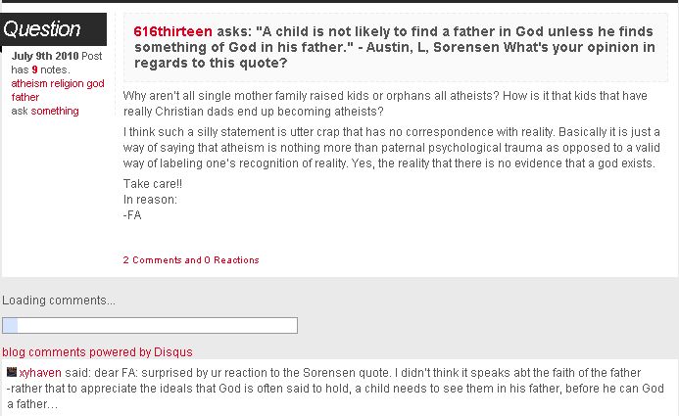Click the 'Loading comments...' status text
Image resolution: width=679 pixels, height=416 pixels.
point(59,300)
